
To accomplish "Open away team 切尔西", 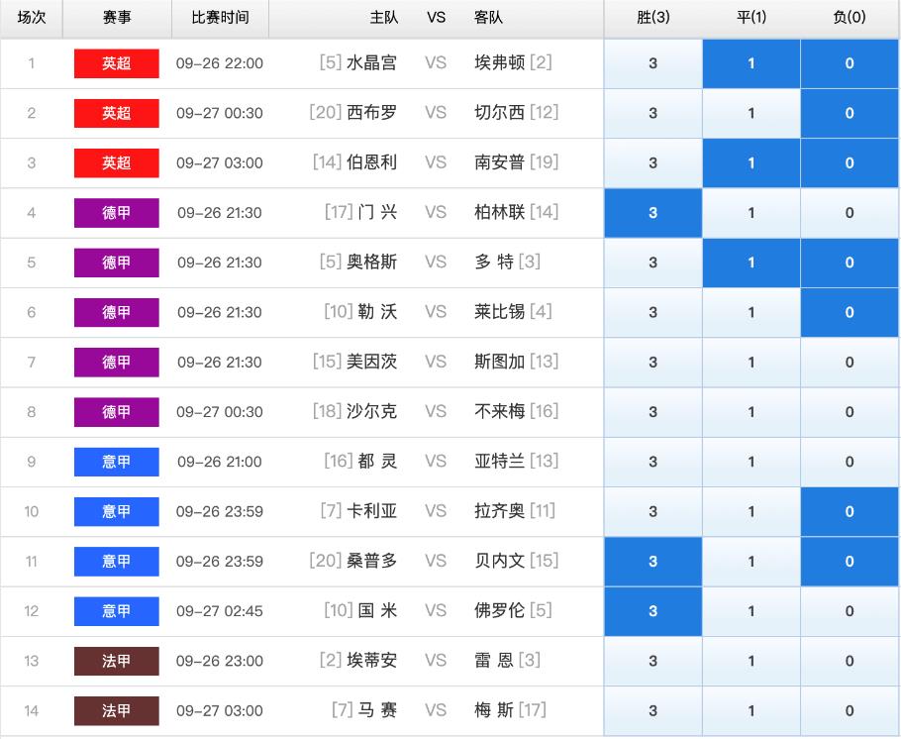I will [x=499, y=112].
